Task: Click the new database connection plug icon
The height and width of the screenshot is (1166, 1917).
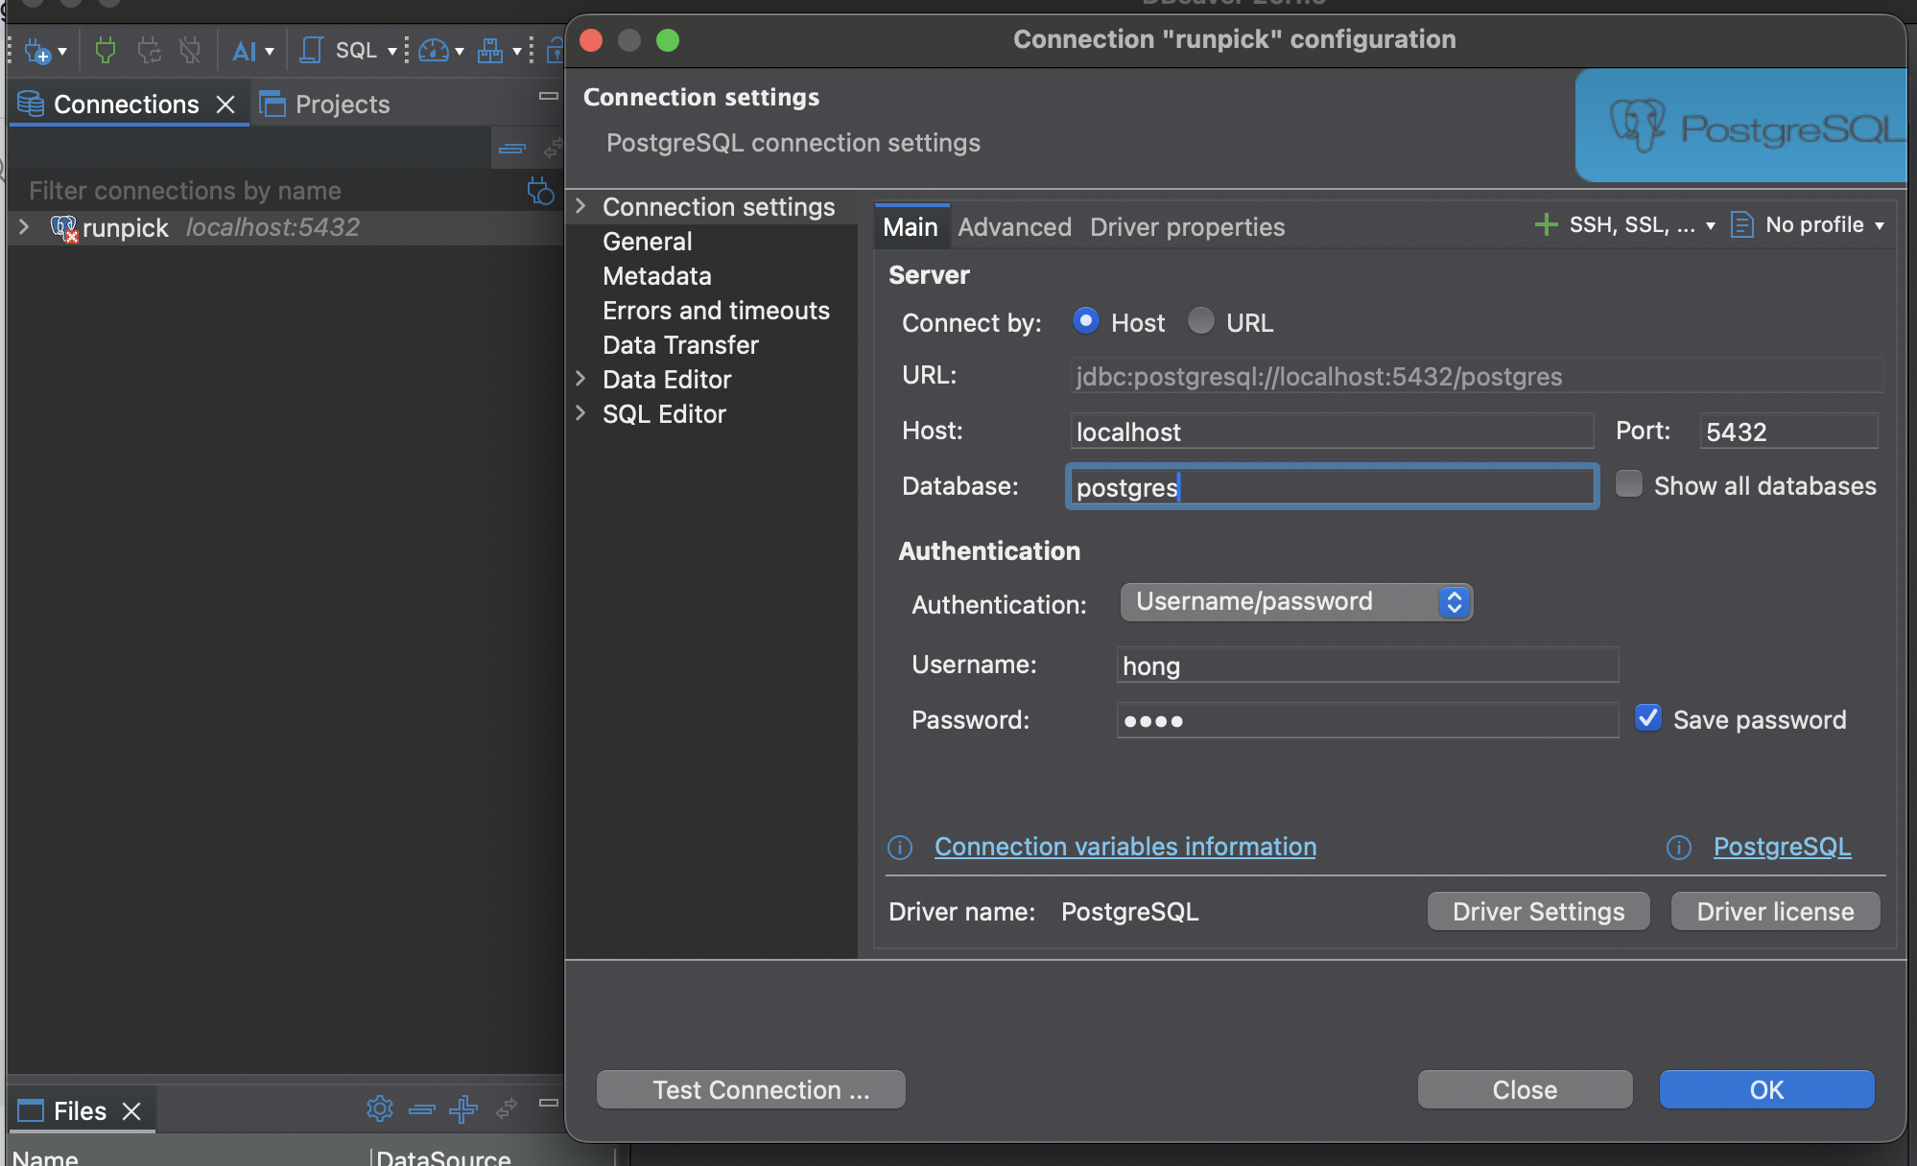Action: [36, 51]
